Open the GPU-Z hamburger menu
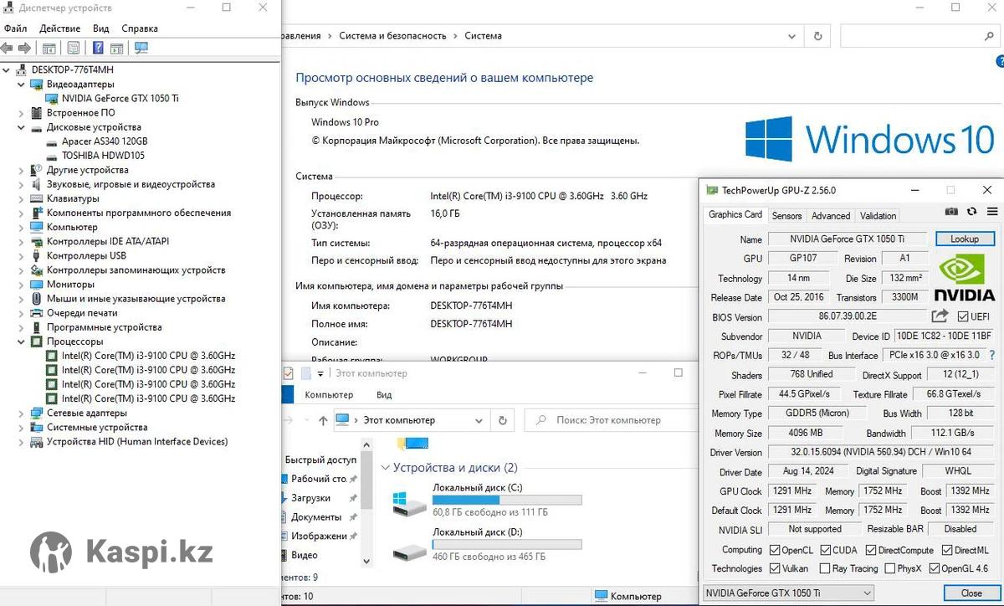This screenshot has height=606, width=1004. (991, 213)
